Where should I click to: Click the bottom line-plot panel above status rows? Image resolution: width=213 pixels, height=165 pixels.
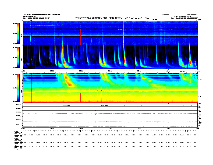click(x=110, y=125)
